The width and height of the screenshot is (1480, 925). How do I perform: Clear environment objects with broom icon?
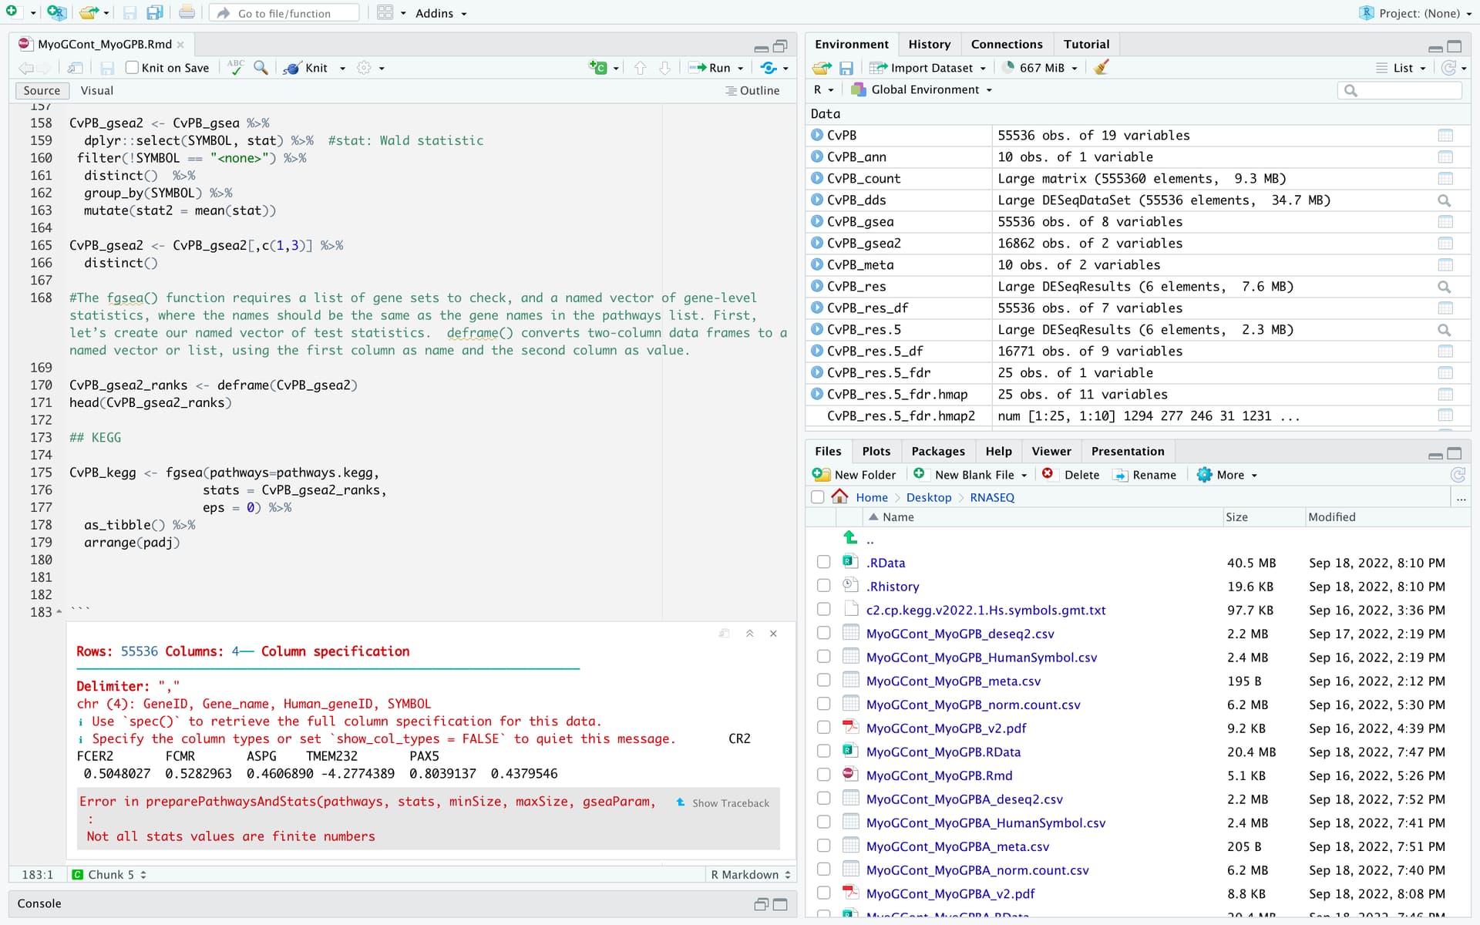click(1102, 68)
